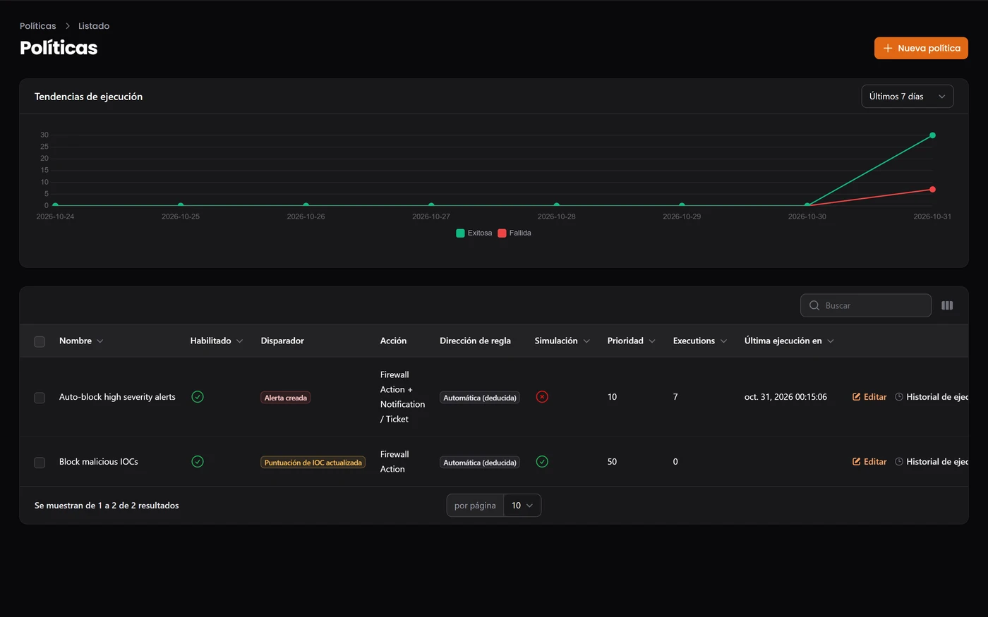Open the per-page count dropdown showing 10
Image resolution: width=988 pixels, height=617 pixels.
[x=522, y=506]
